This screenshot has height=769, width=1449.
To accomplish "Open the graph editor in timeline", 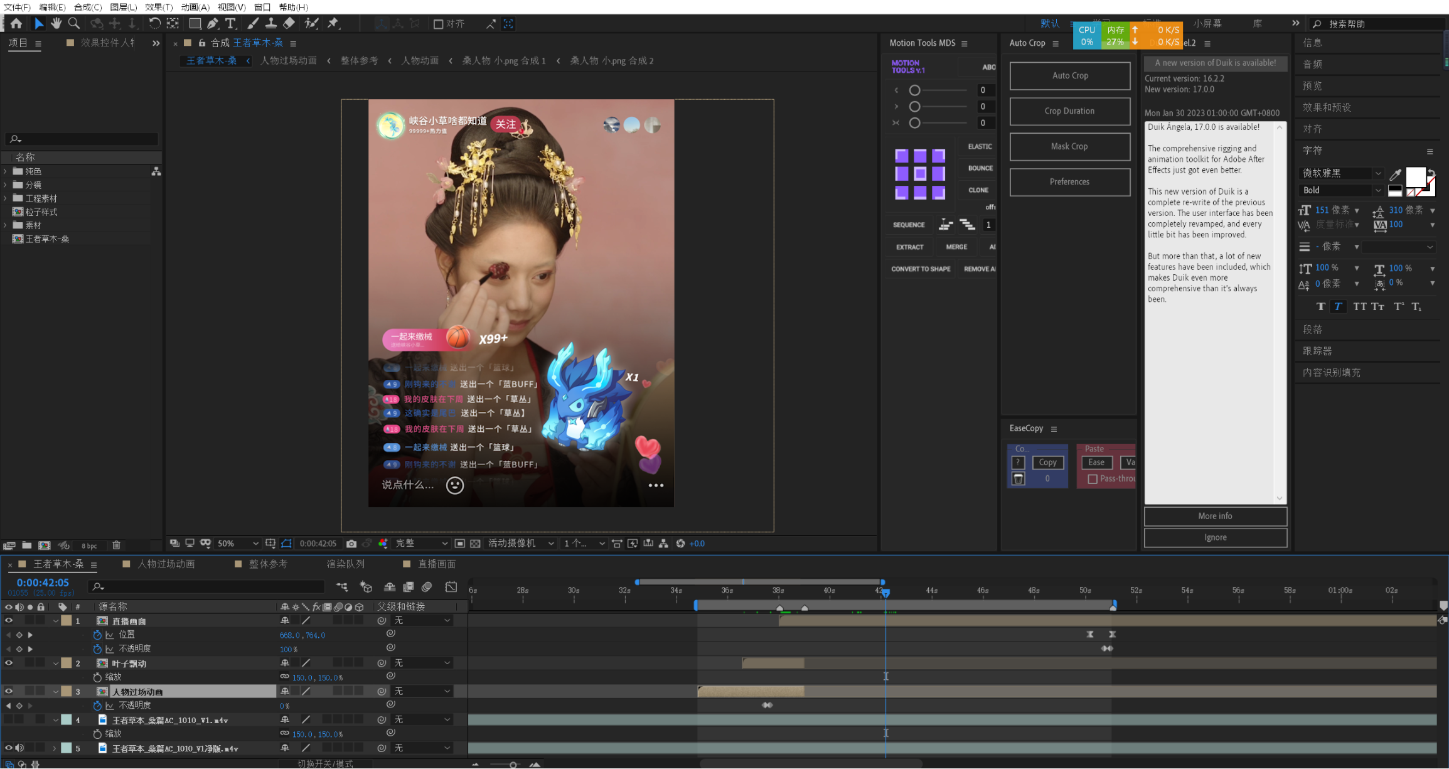I will coord(451,587).
